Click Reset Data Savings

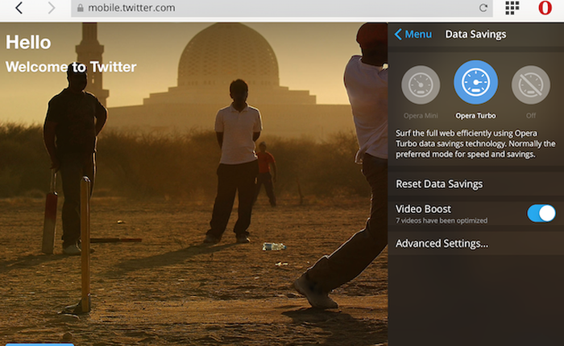point(439,183)
